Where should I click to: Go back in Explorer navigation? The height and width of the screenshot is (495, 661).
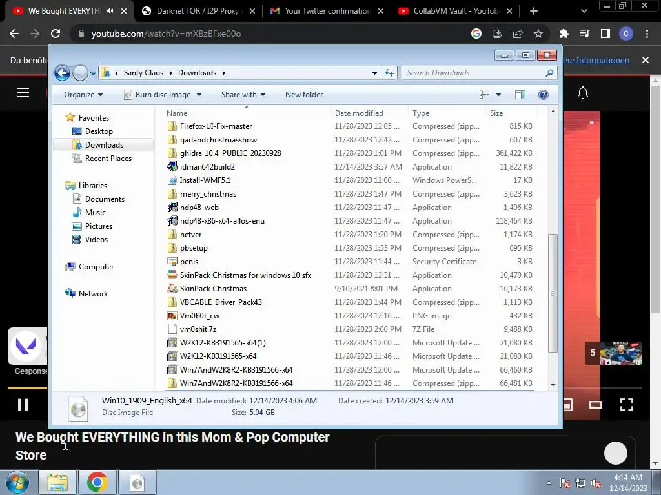(62, 73)
